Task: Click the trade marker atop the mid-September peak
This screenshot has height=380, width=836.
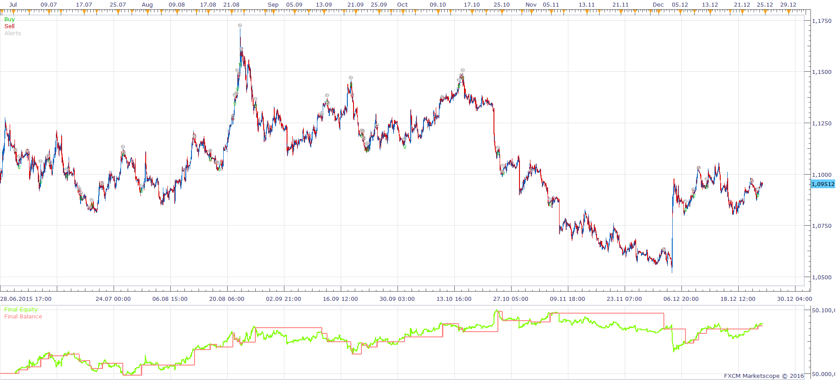Action: click(x=351, y=78)
